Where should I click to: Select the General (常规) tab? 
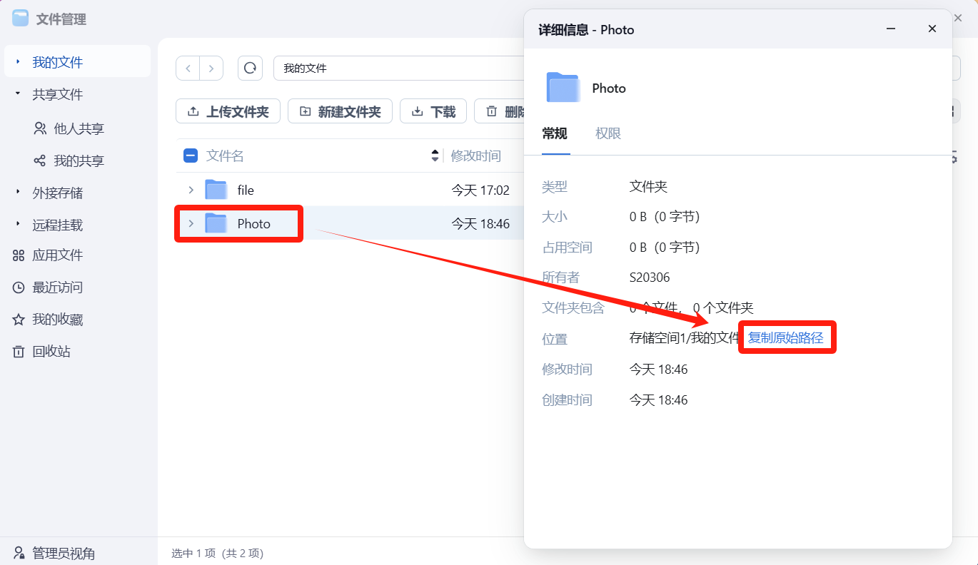coord(555,133)
